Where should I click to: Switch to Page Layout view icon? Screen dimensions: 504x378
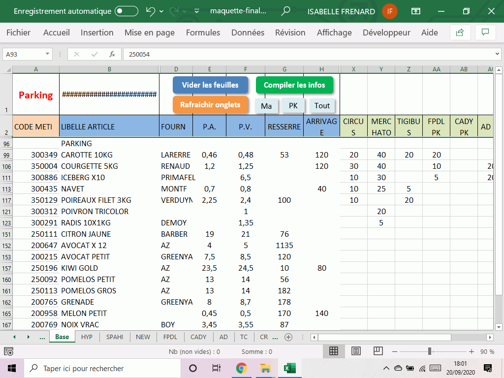[356, 351]
